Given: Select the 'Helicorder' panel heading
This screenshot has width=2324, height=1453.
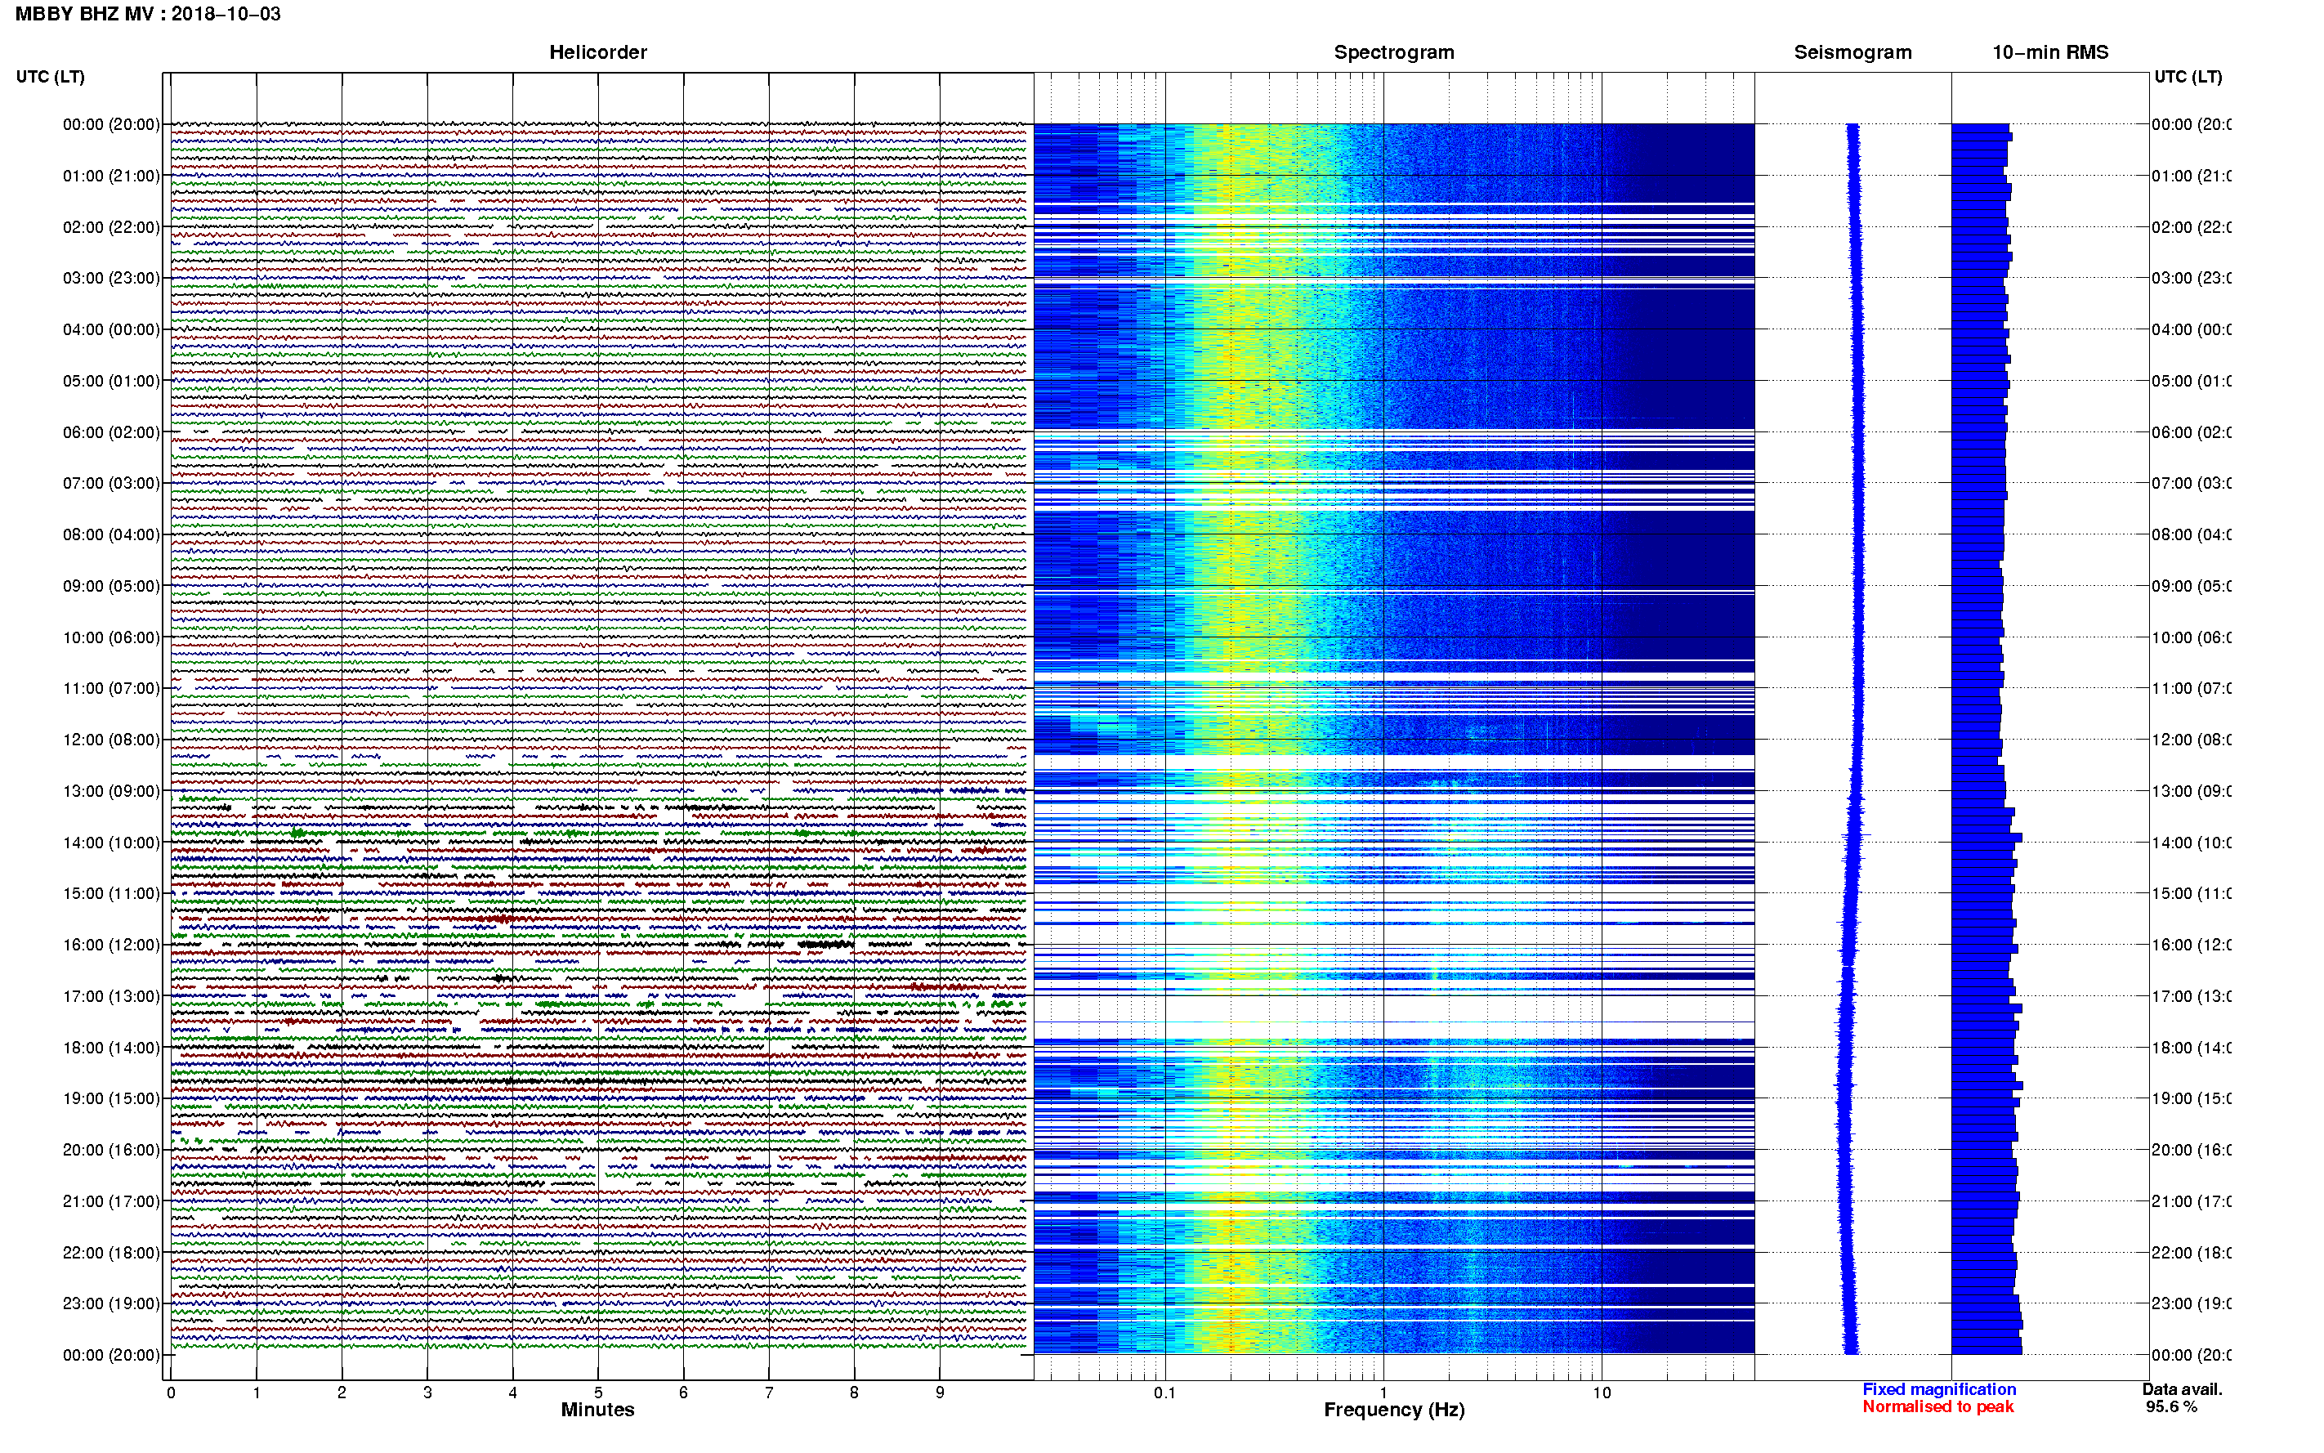Looking at the screenshot, I should click(597, 52).
